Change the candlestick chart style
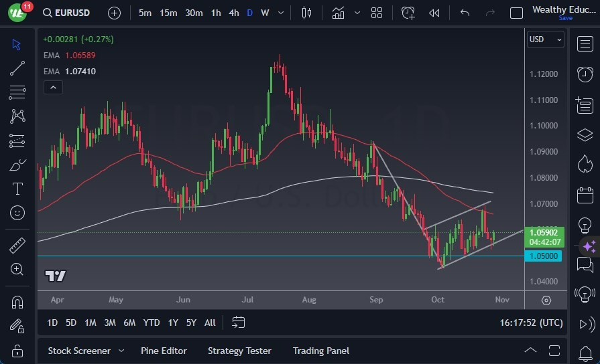This screenshot has width=600, height=364. 306,13
